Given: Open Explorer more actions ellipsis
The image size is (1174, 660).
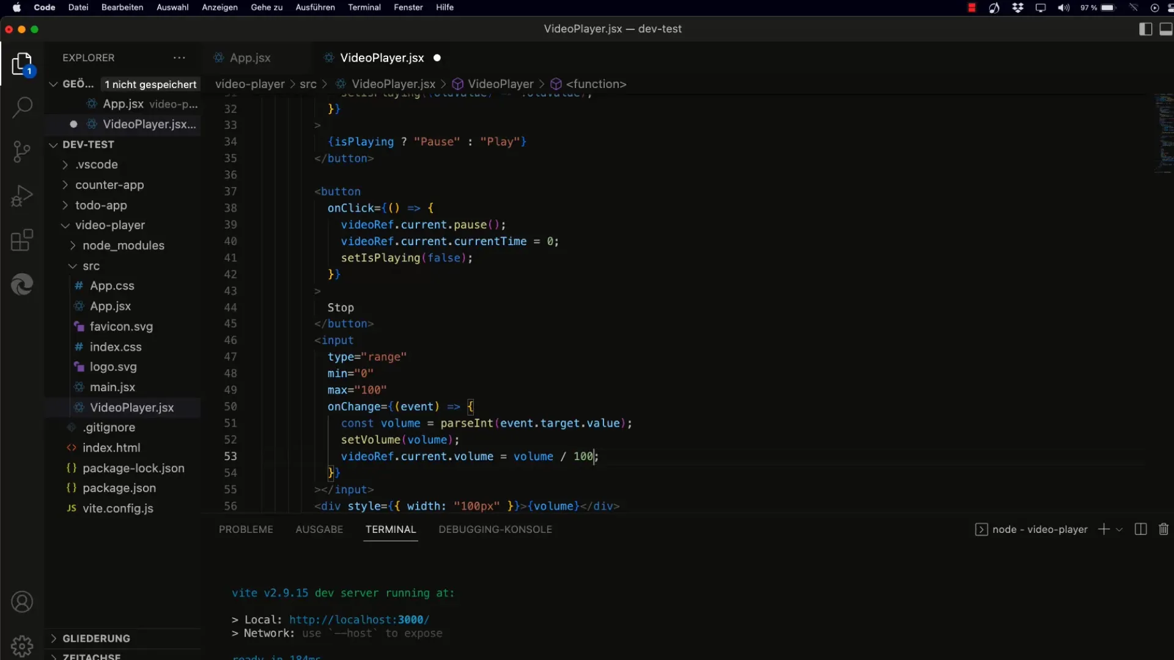Looking at the screenshot, I should pyautogui.click(x=179, y=57).
